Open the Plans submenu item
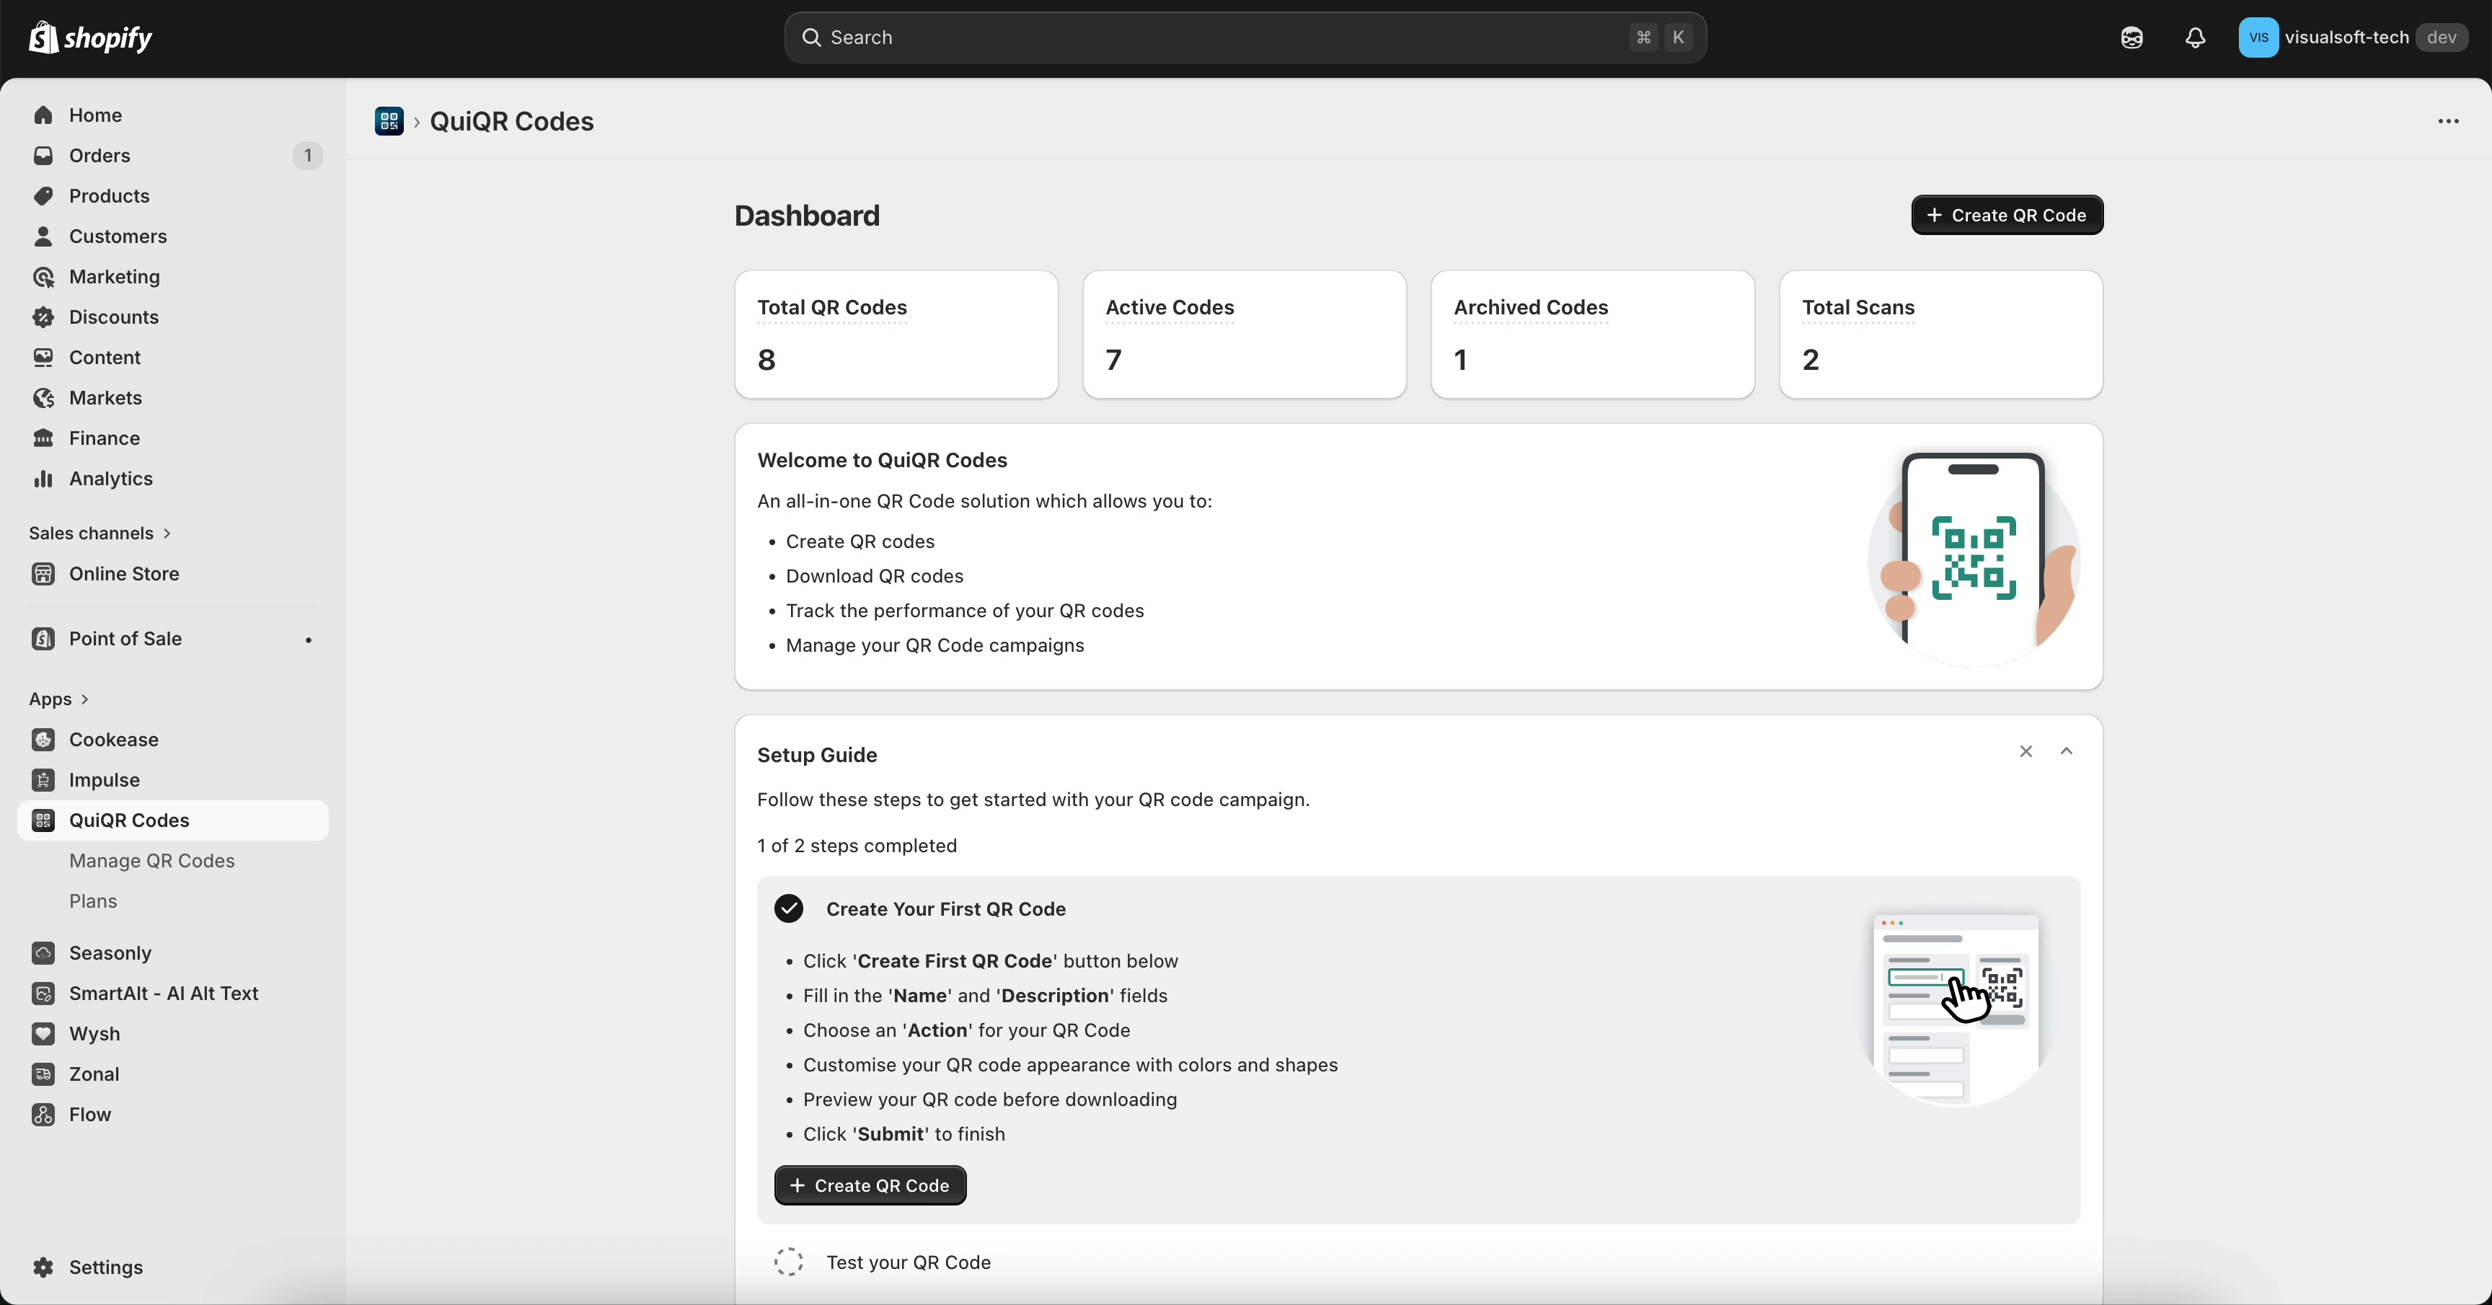2492x1305 pixels. coord(93,901)
